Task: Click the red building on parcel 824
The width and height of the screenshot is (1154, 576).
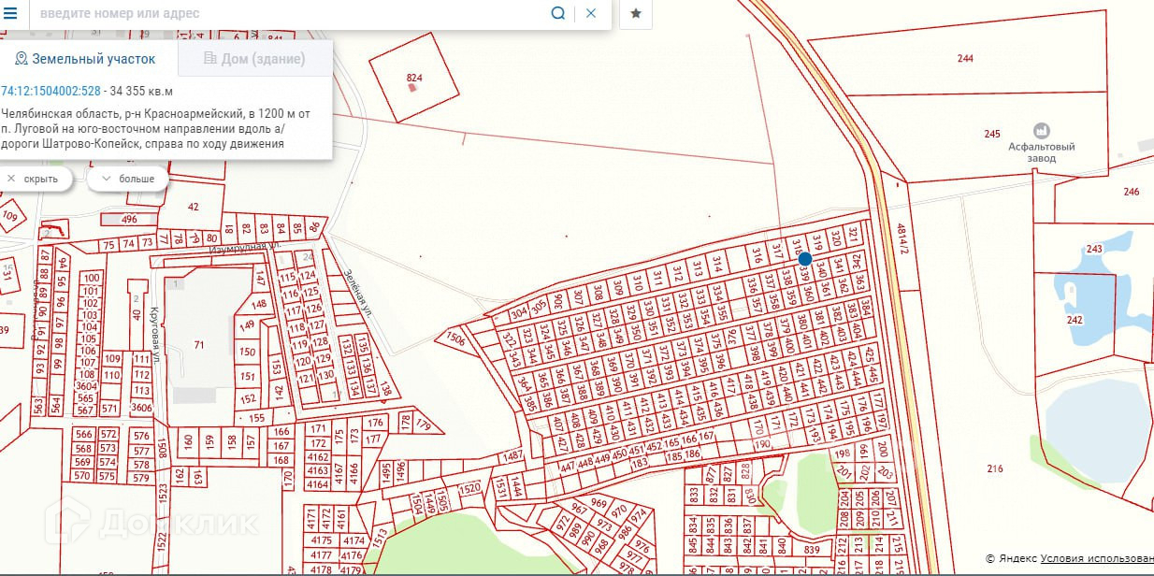Action: click(412, 88)
